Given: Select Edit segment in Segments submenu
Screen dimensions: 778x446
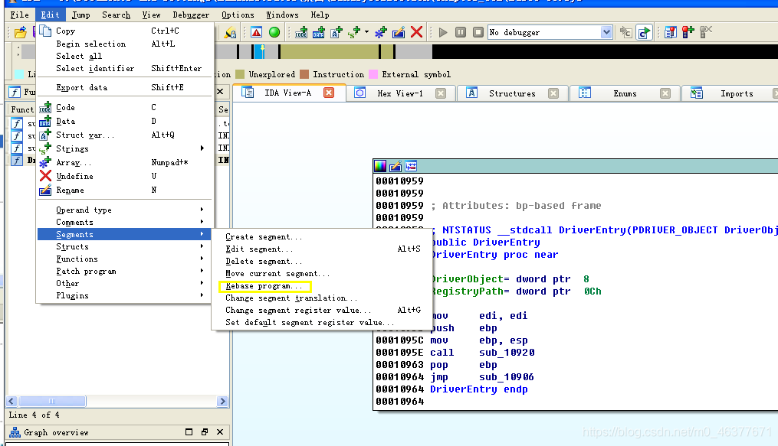Looking at the screenshot, I should point(323,249).
